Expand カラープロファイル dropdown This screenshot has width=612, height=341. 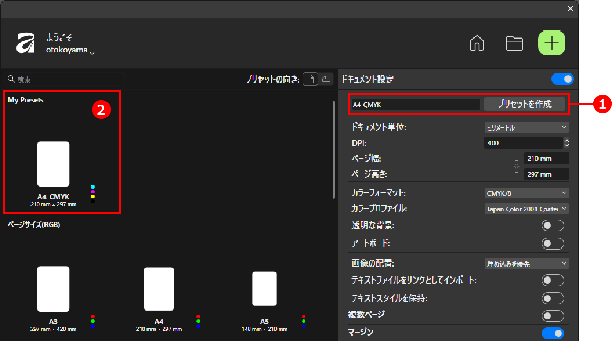coord(526,209)
